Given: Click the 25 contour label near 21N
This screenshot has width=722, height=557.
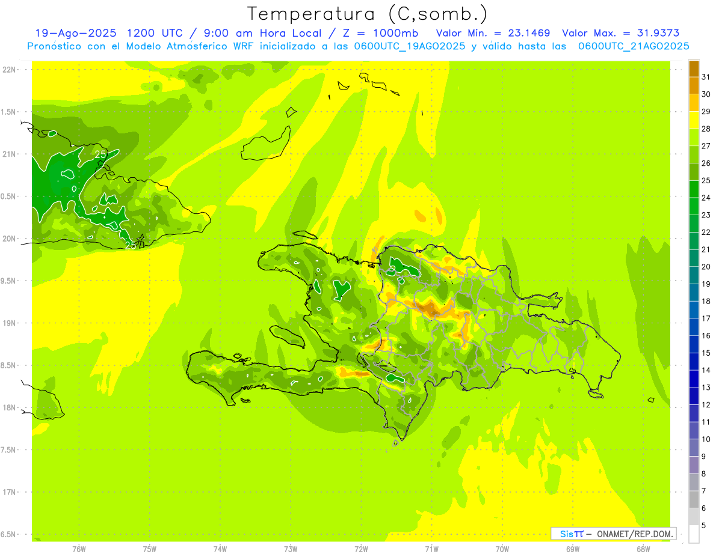Looking at the screenshot, I should [100, 154].
